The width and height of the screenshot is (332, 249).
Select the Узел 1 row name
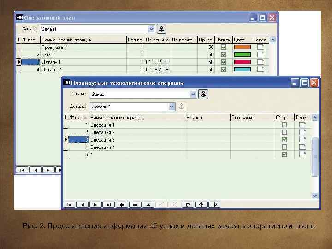pos(49,54)
